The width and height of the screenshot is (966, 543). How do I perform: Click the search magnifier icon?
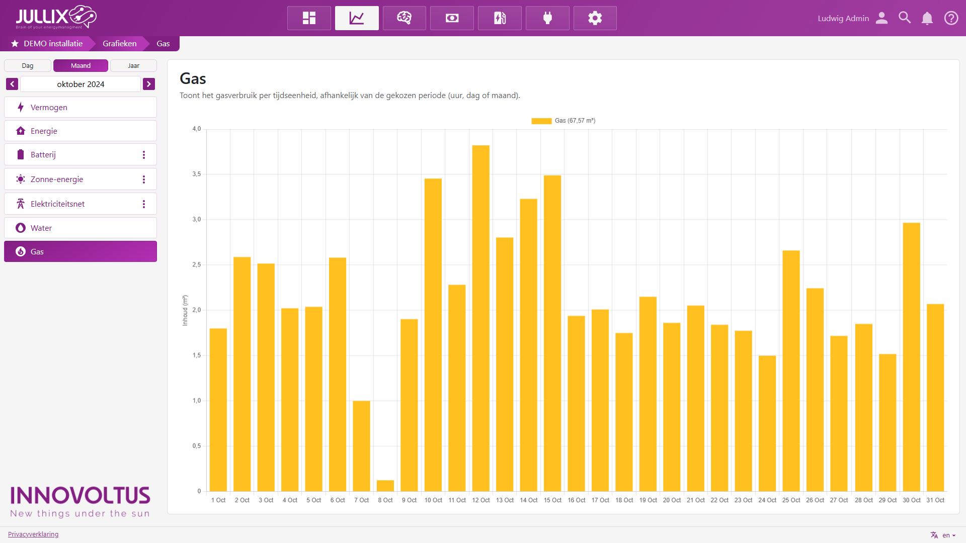coord(905,18)
